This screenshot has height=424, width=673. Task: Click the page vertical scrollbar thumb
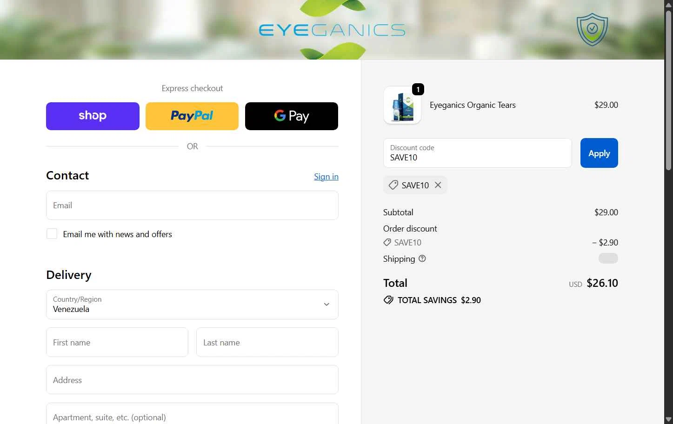(669, 91)
